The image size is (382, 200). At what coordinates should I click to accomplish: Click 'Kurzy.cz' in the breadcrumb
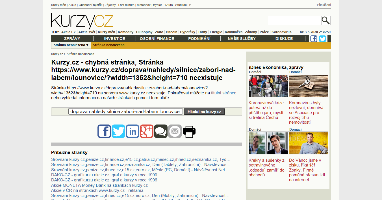click(57, 54)
